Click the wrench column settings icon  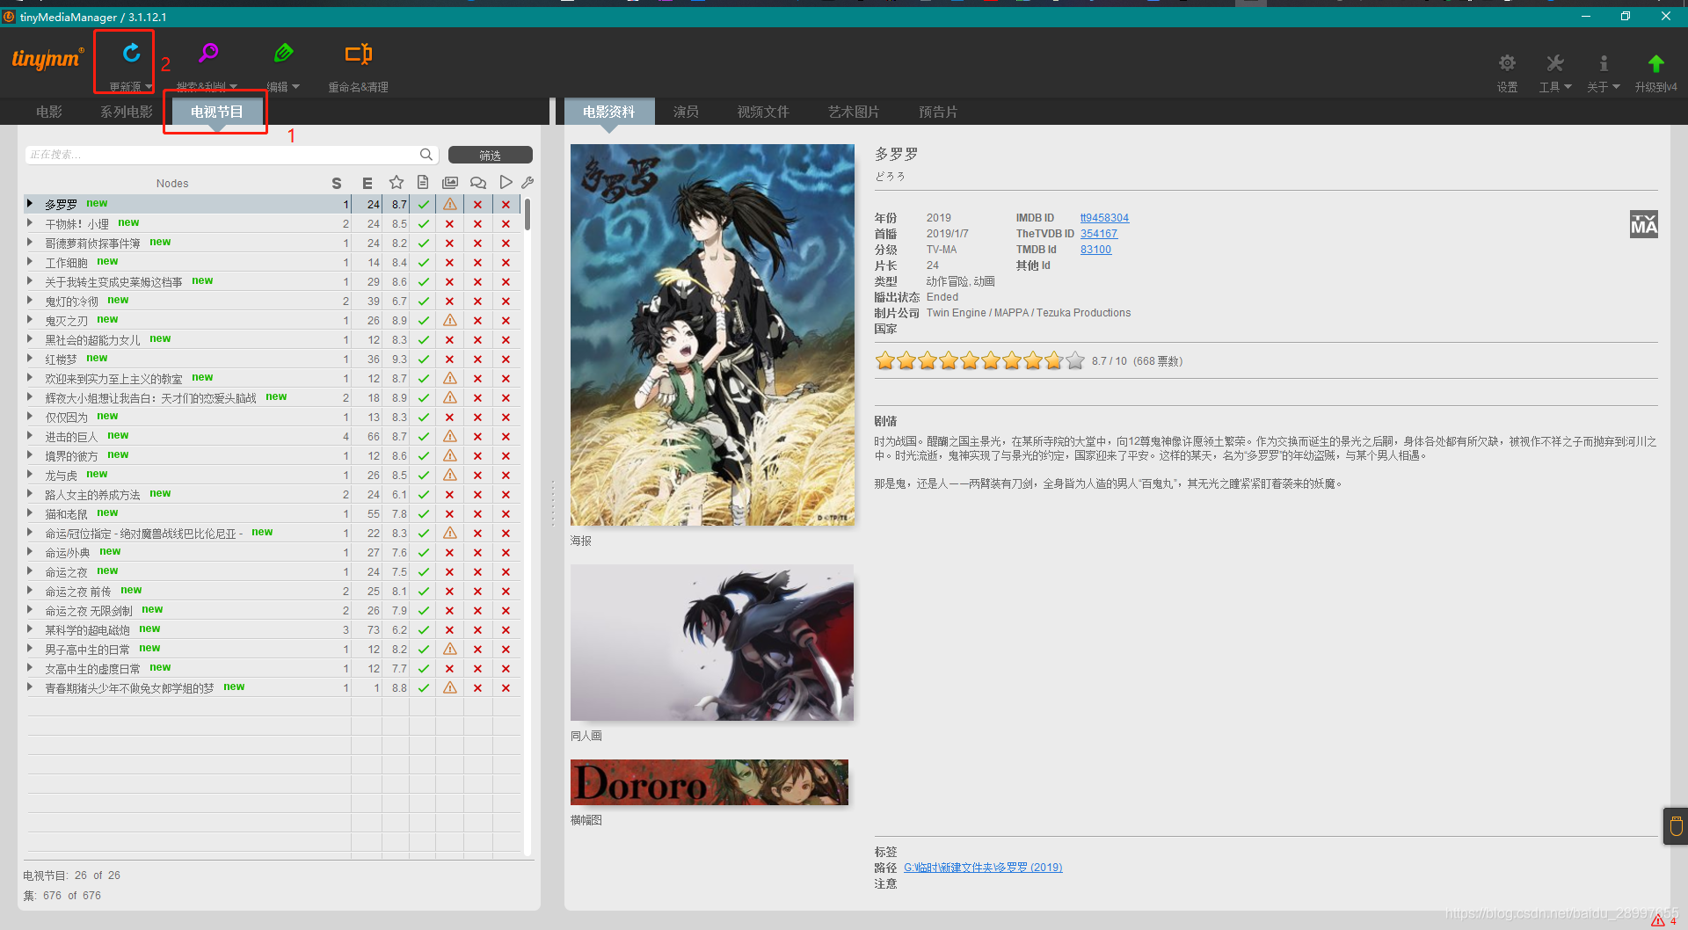(527, 183)
